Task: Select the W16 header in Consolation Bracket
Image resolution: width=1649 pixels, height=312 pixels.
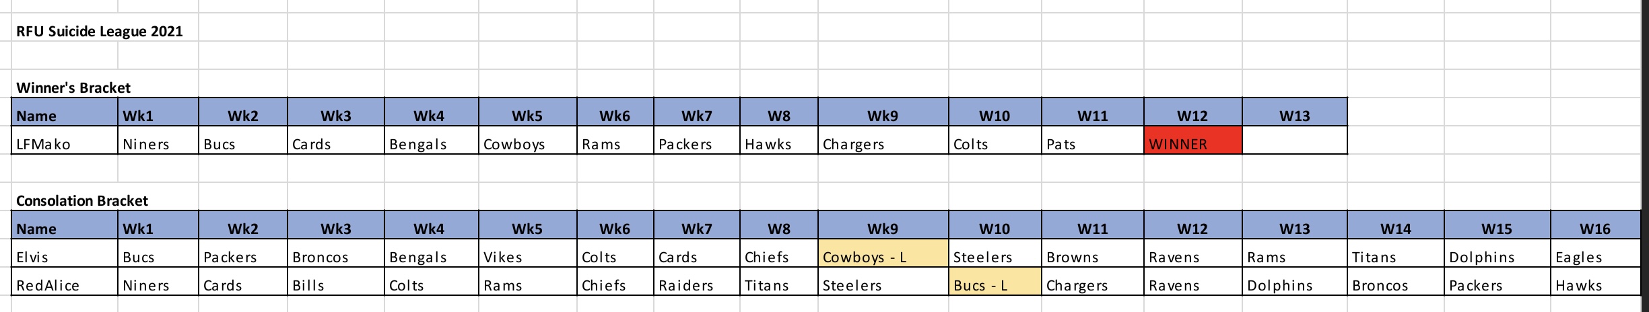Action: 1596,225
